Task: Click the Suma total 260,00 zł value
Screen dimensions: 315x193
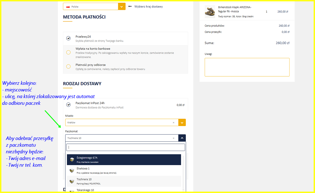Action: [x=282, y=43]
